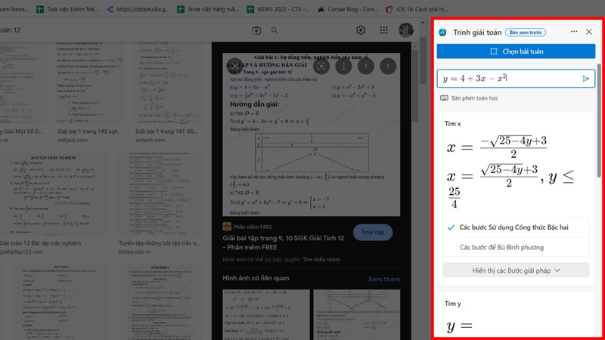Open Giải bài 1 trang 145 sgk result
The image size is (605, 340).
tap(89, 131)
